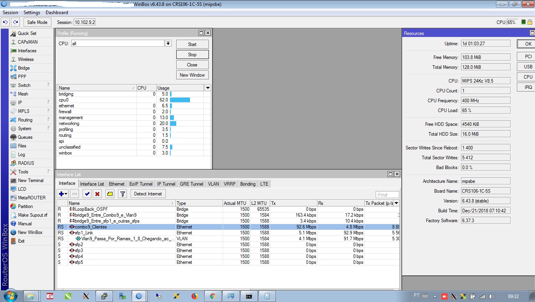Click the Find field in Interface List
This screenshot has height=302, width=535.
[387, 195]
